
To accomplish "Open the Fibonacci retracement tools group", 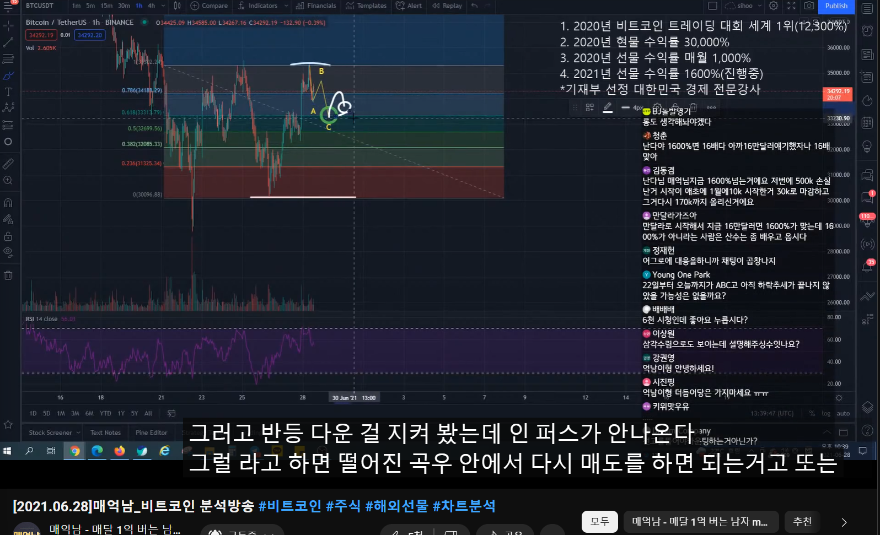I will click(8, 59).
